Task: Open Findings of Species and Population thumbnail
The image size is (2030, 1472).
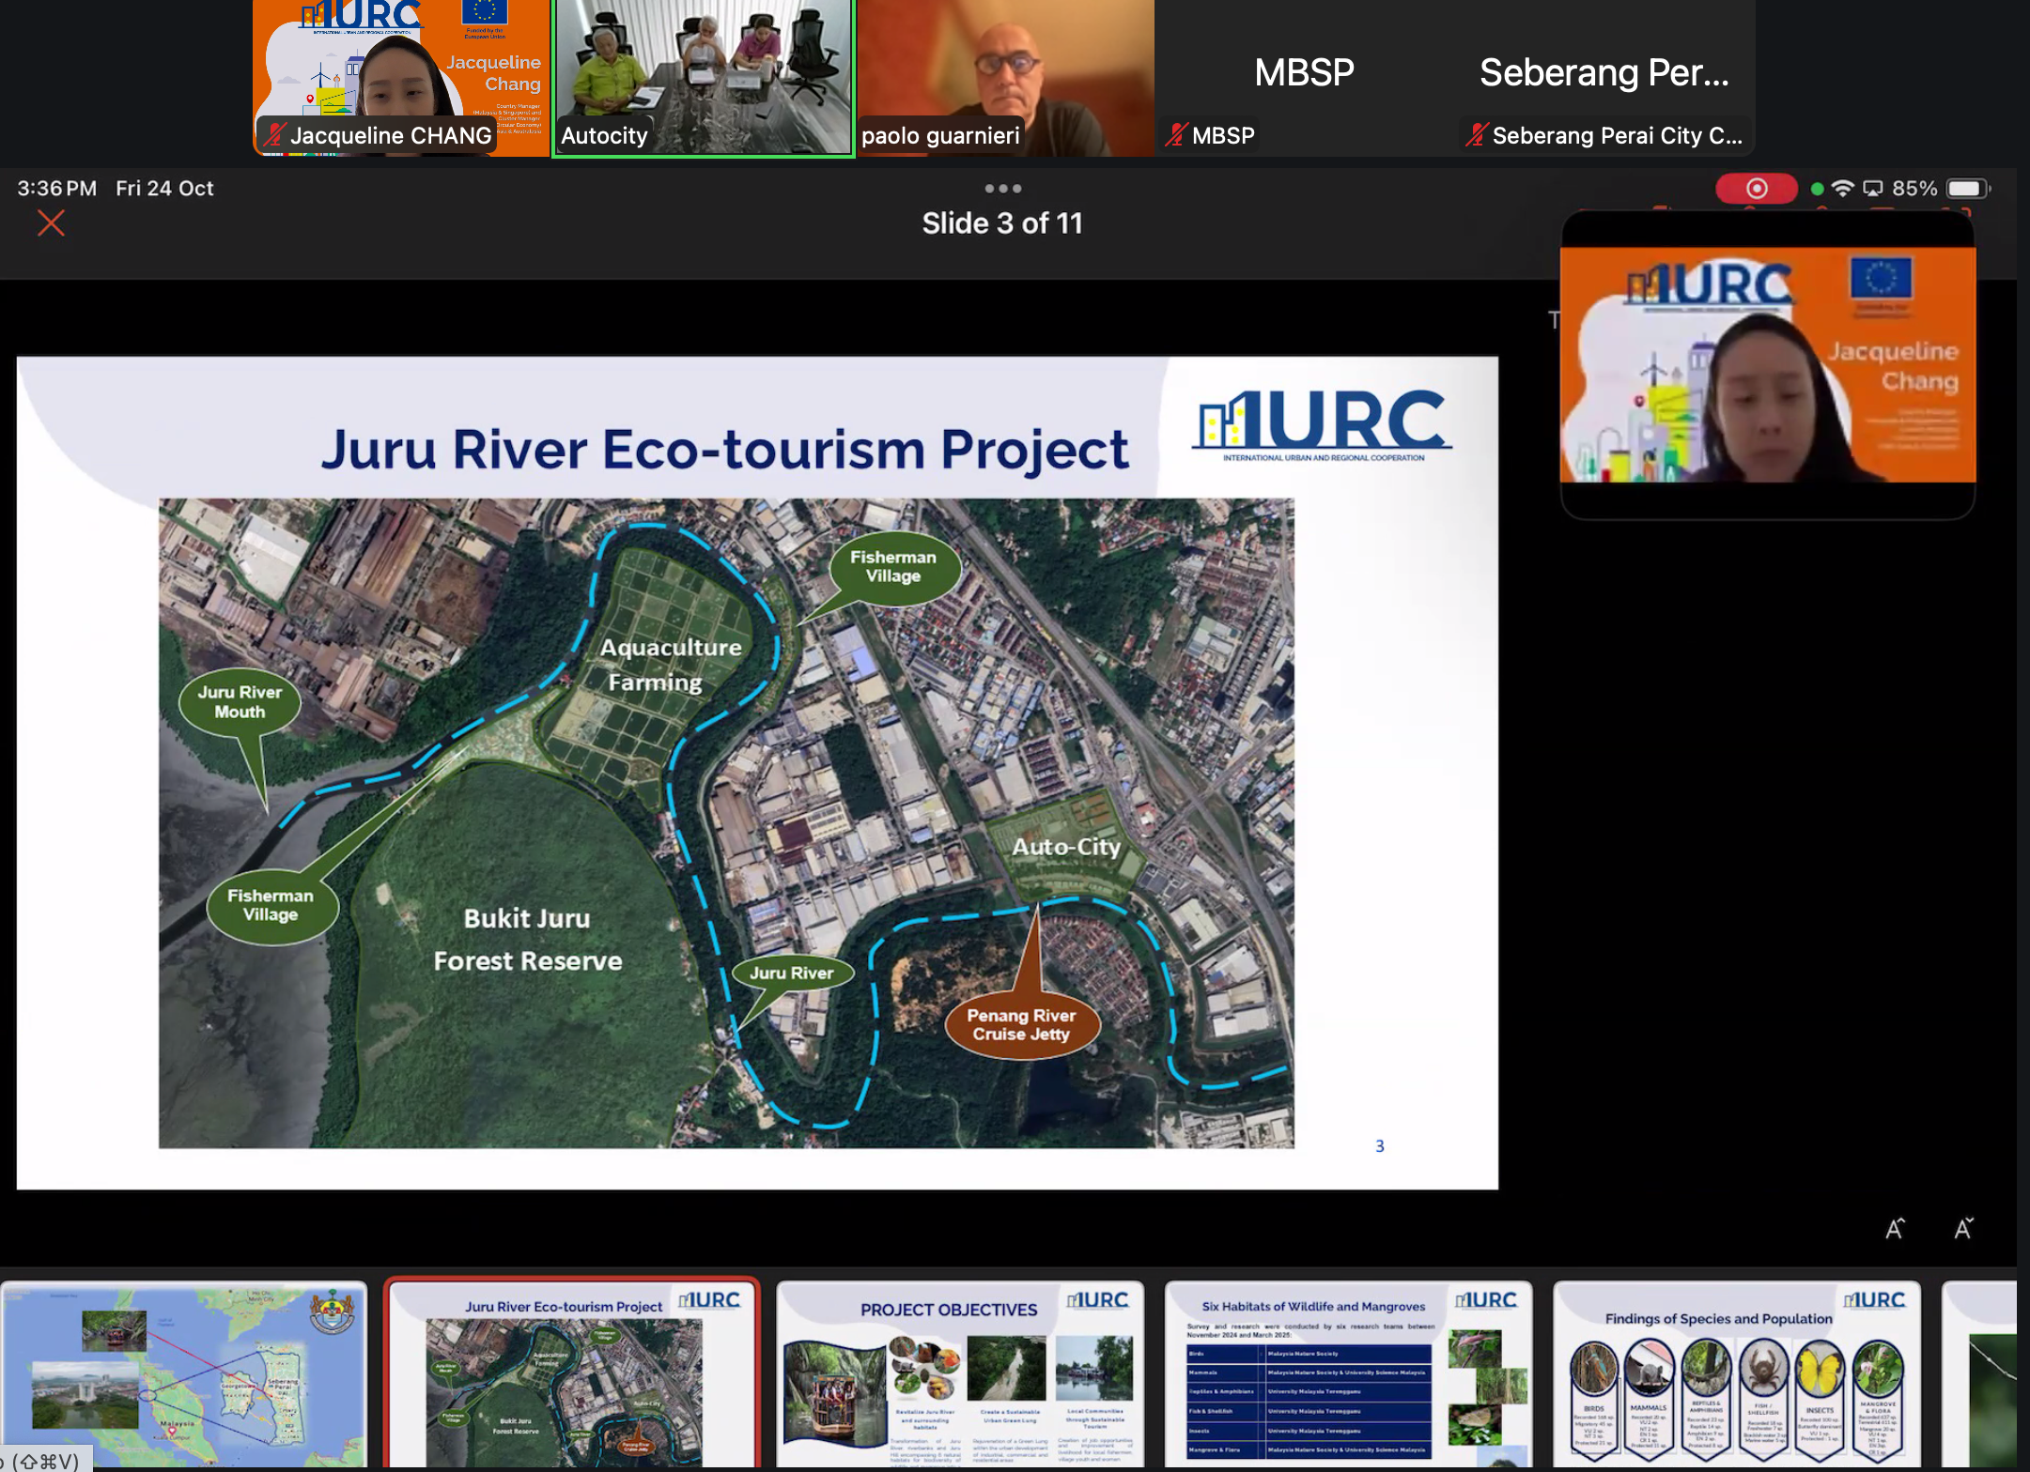Action: pos(1736,1372)
